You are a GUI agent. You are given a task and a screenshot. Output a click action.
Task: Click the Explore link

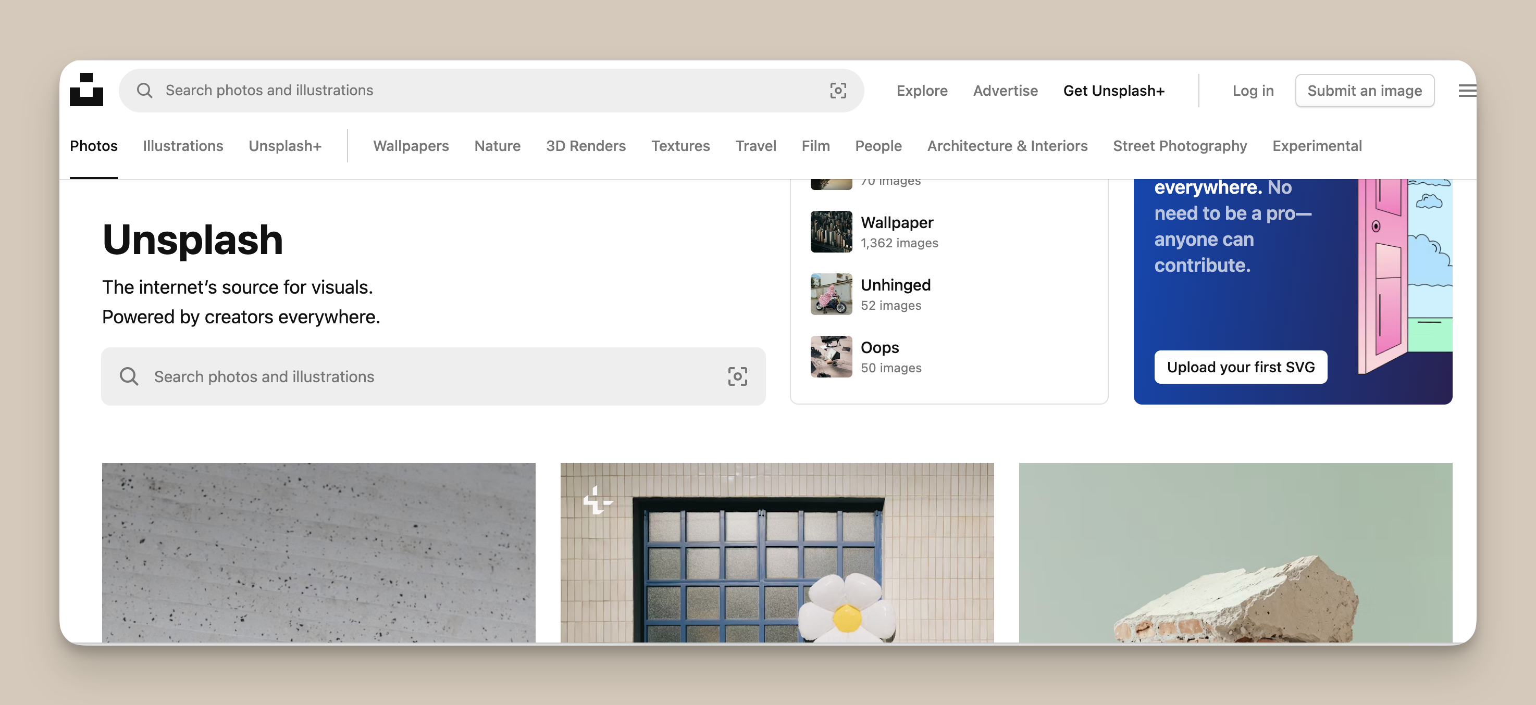click(922, 91)
